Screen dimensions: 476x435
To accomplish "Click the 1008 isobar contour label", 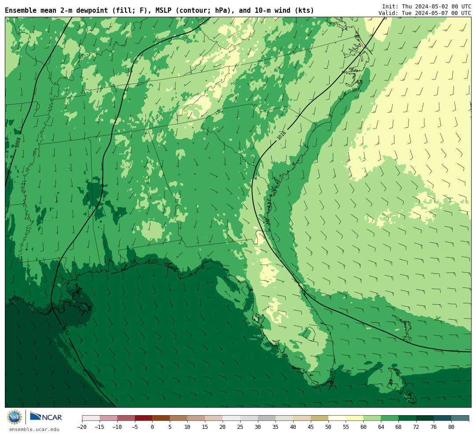I will (18, 142).
